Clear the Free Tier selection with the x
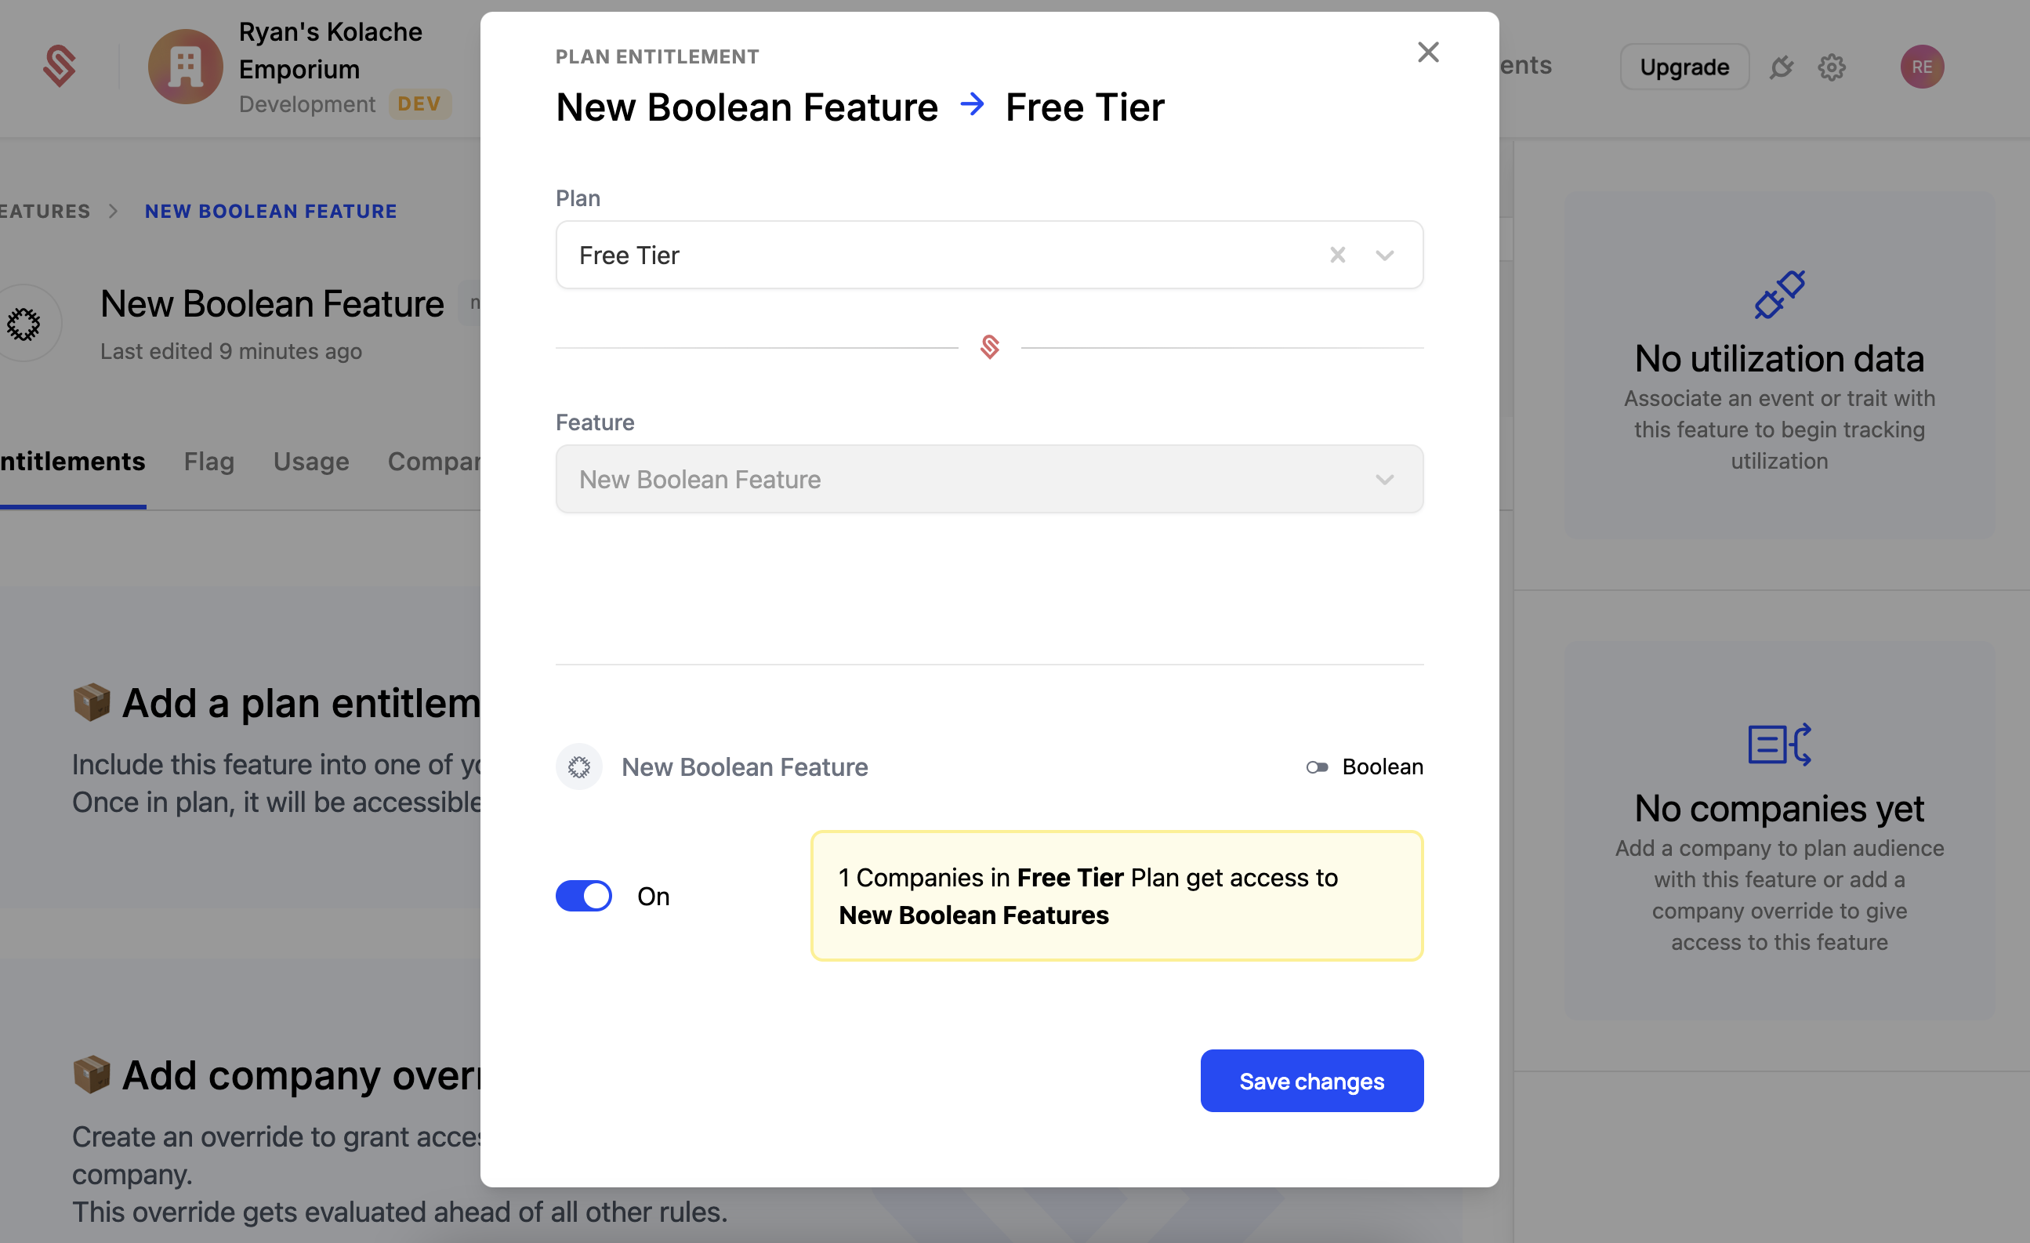This screenshot has width=2030, height=1243. [x=1337, y=255]
